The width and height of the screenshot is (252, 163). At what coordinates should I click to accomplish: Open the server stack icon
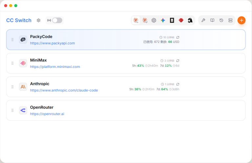[230, 20]
